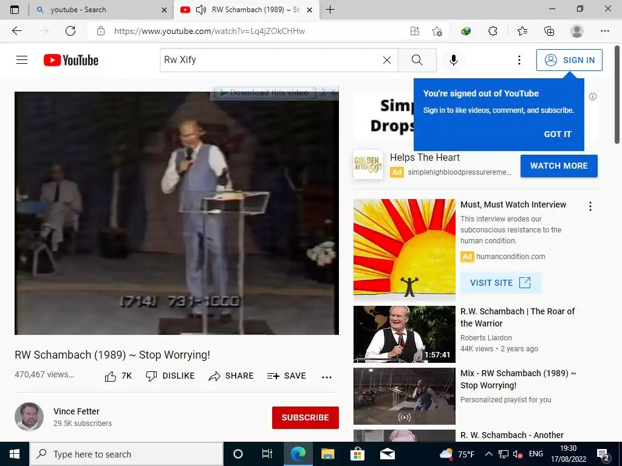This screenshot has height=466, width=622.
Task: Click the SIGN IN button
Action: [569, 60]
